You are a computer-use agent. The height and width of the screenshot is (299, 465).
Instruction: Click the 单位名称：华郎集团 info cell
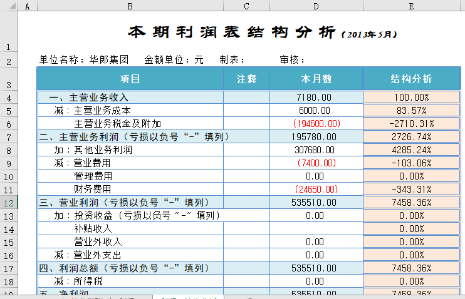[84, 60]
